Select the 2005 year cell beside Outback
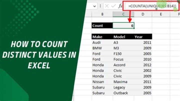The width and height of the screenshot is (180, 101). click(x=143, y=93)
